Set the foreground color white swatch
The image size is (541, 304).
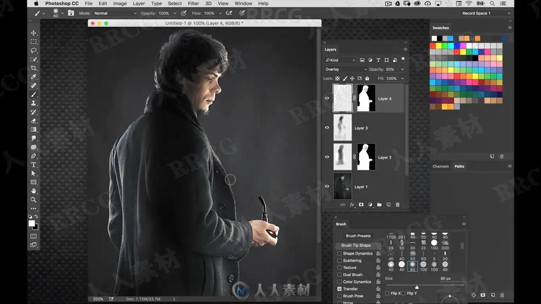tap(32, 223)
